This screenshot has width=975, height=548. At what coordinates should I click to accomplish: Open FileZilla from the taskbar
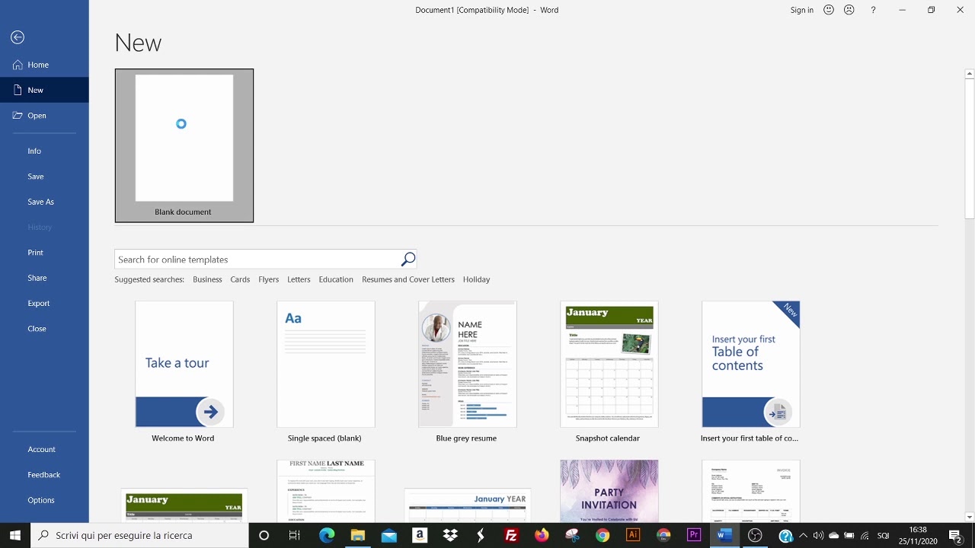click(x=511, y=535)
